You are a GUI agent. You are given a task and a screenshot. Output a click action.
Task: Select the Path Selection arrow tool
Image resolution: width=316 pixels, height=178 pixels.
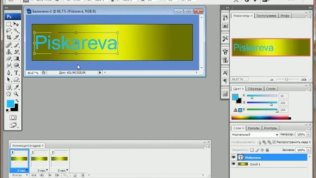tap(9, 80)
